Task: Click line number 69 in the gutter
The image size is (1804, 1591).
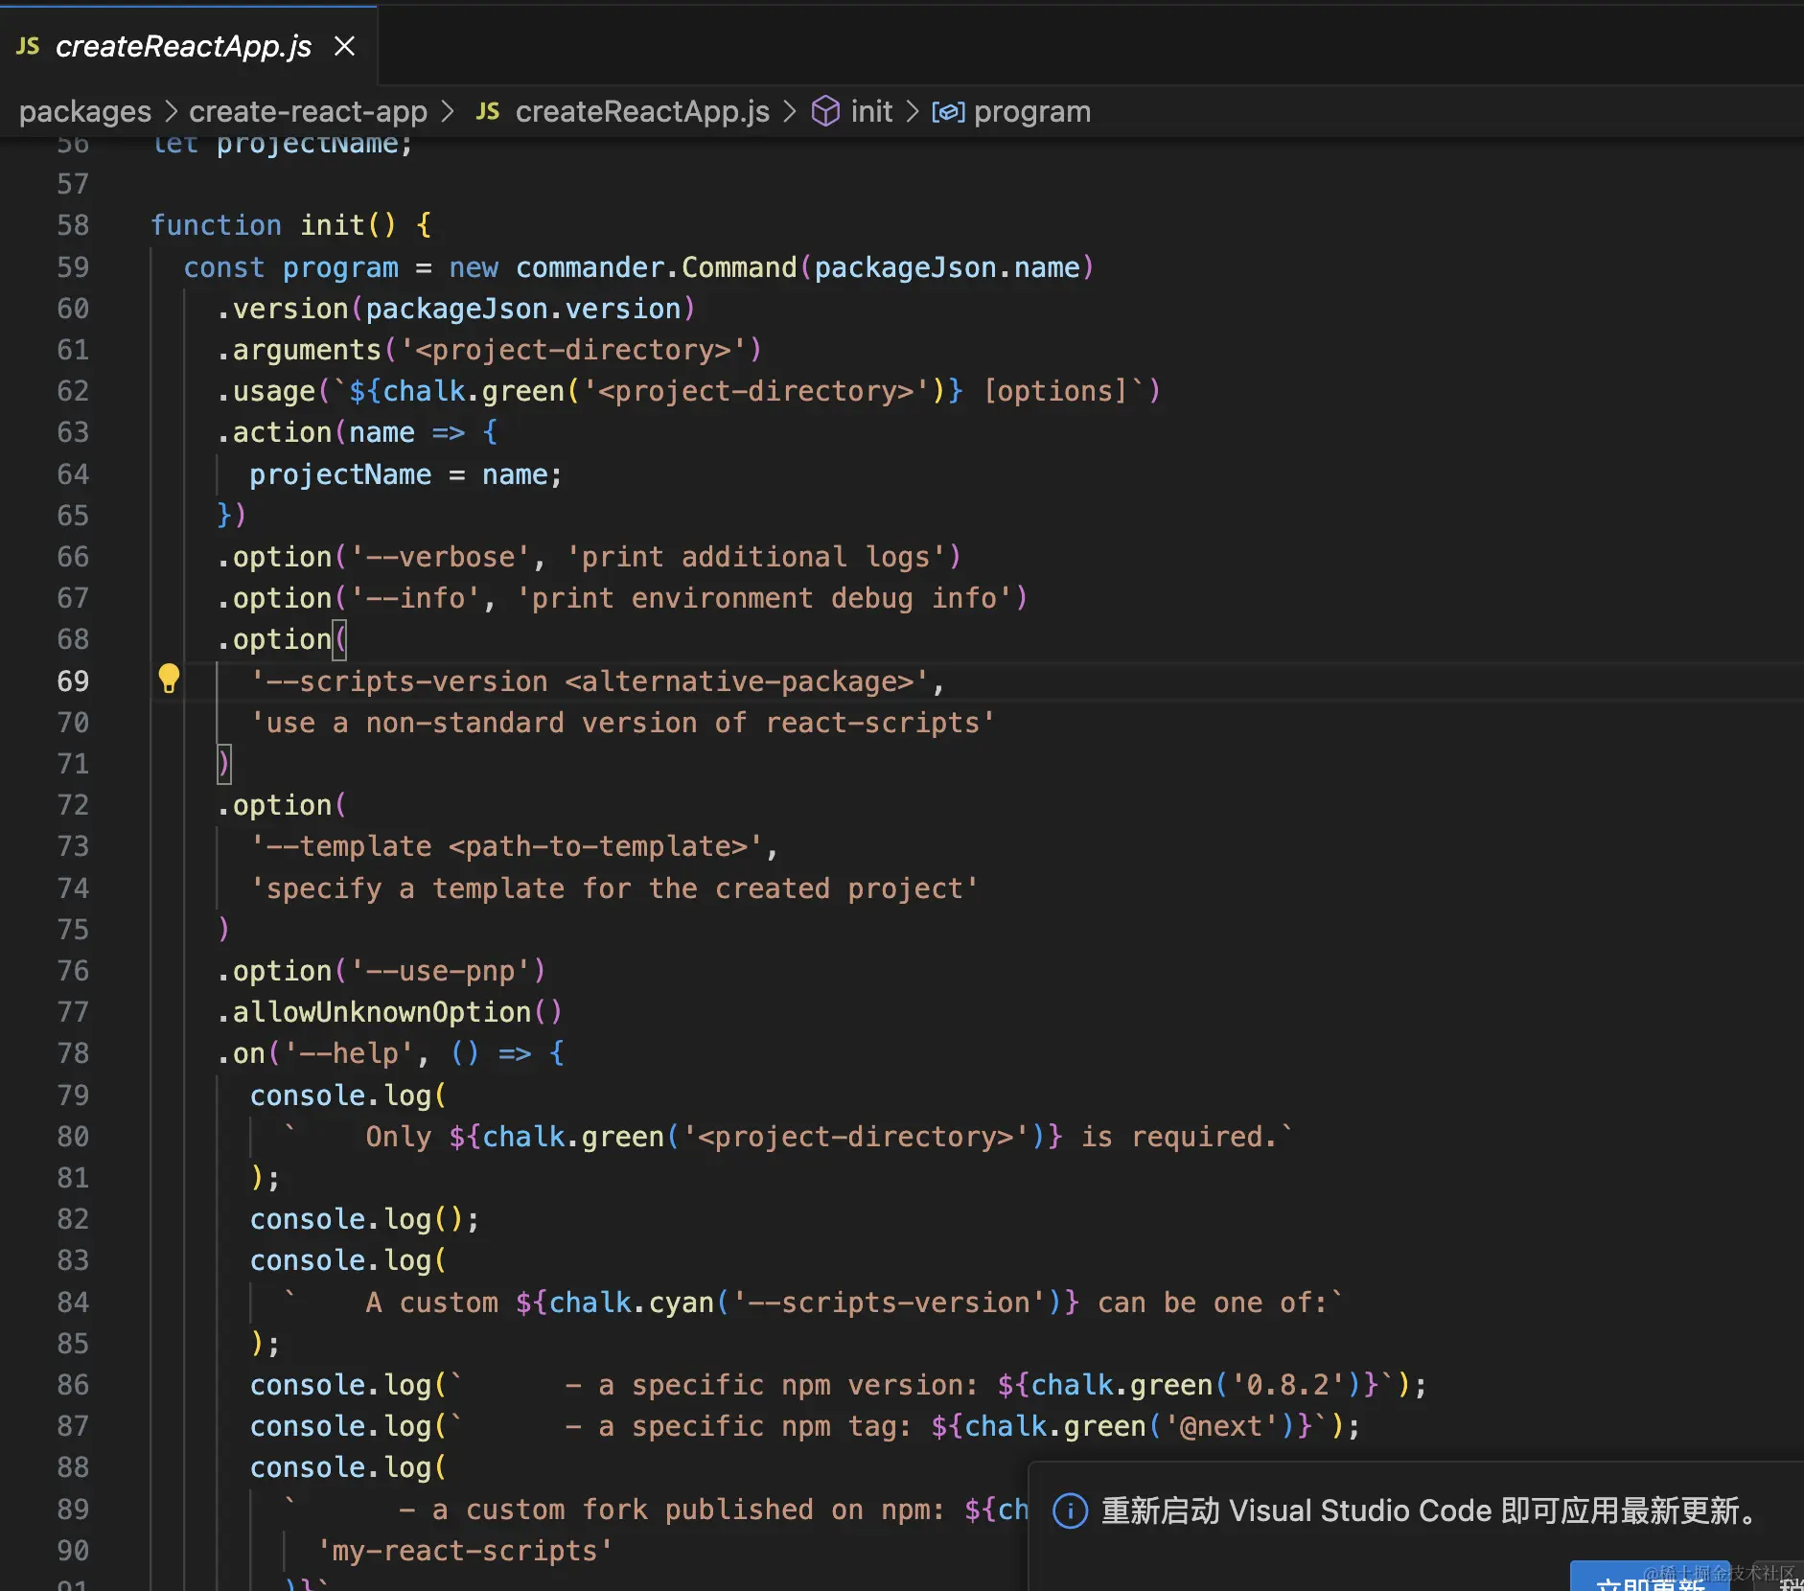Action: point(73,681)
